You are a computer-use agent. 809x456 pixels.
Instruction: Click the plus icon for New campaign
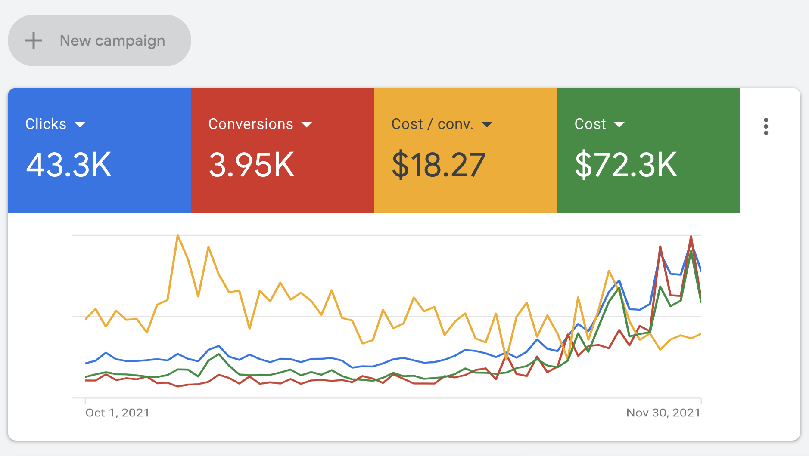[34, 41]
